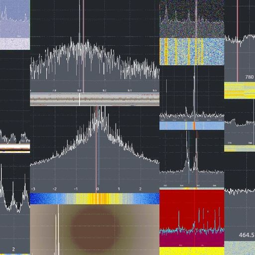Screen dimensions: 255x255
Task: Select the noisy colored spectrum with yellow-striped waterfall
Action: [192, 32]
